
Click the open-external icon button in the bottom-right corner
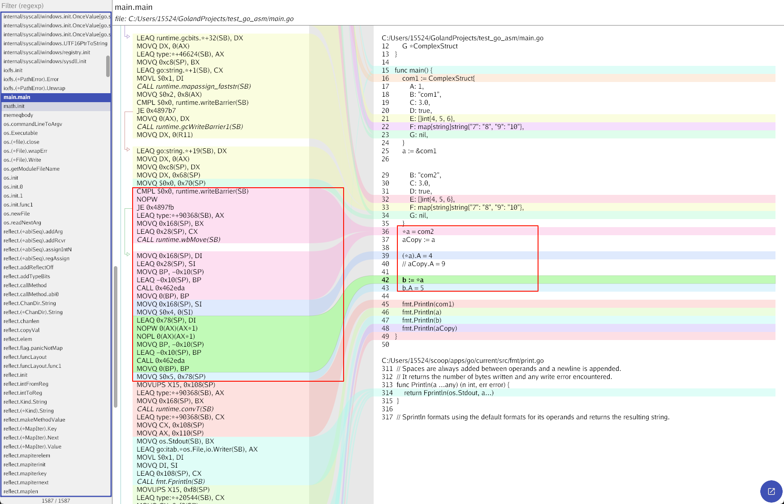click(771, 491)
